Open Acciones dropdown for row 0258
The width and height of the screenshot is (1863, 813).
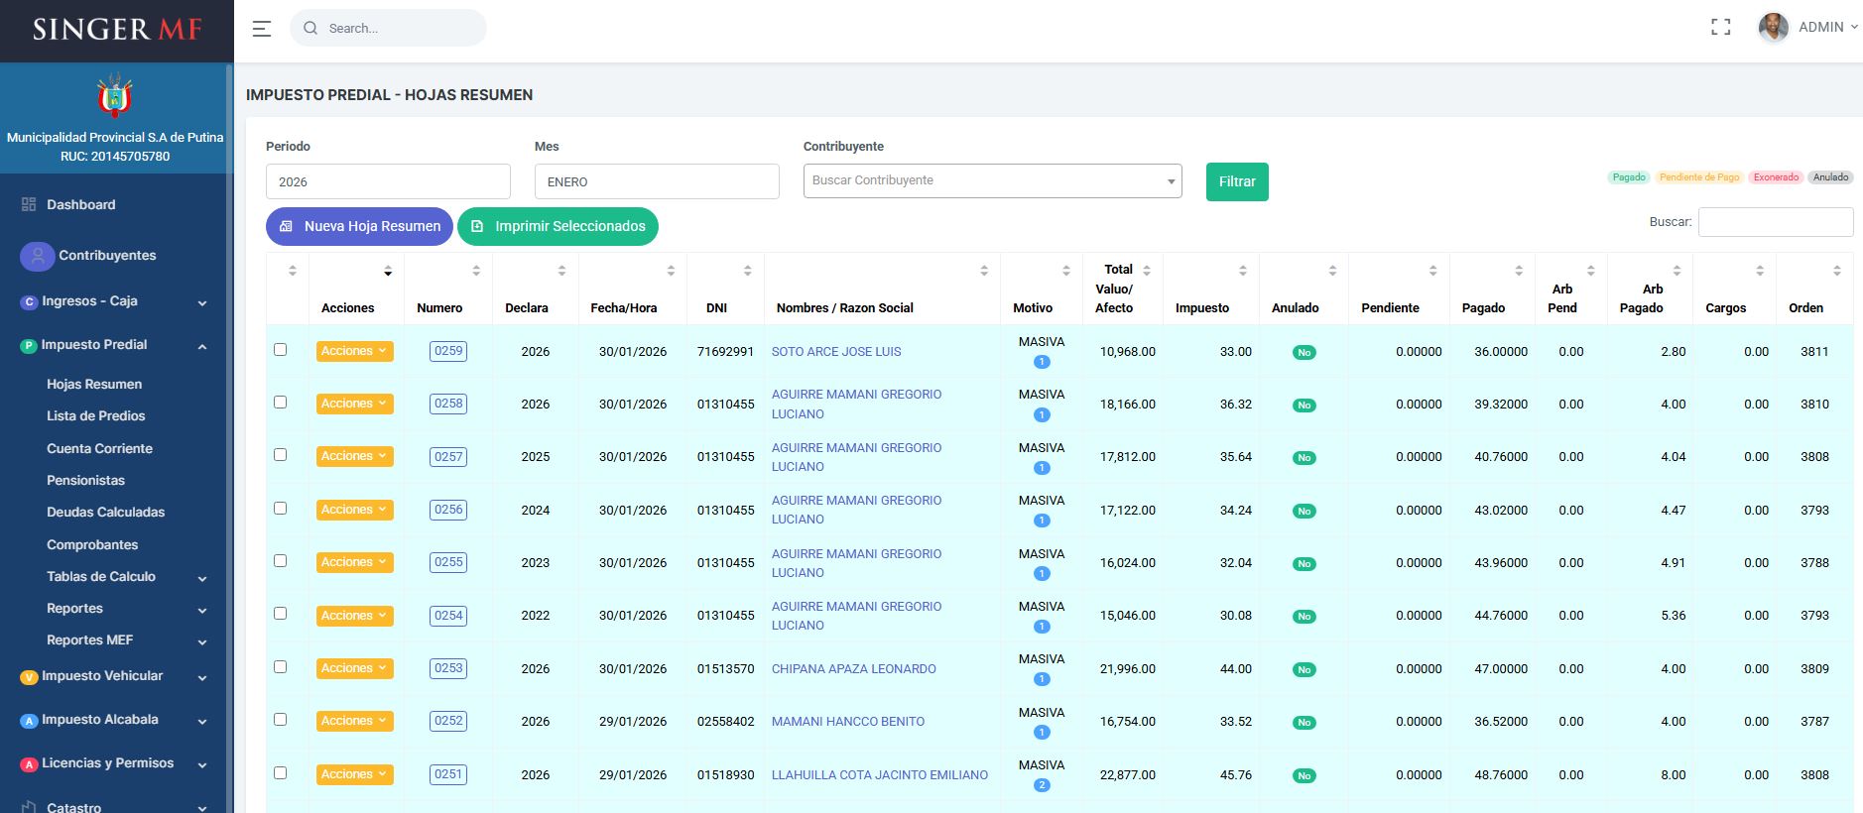pos(354,404)
